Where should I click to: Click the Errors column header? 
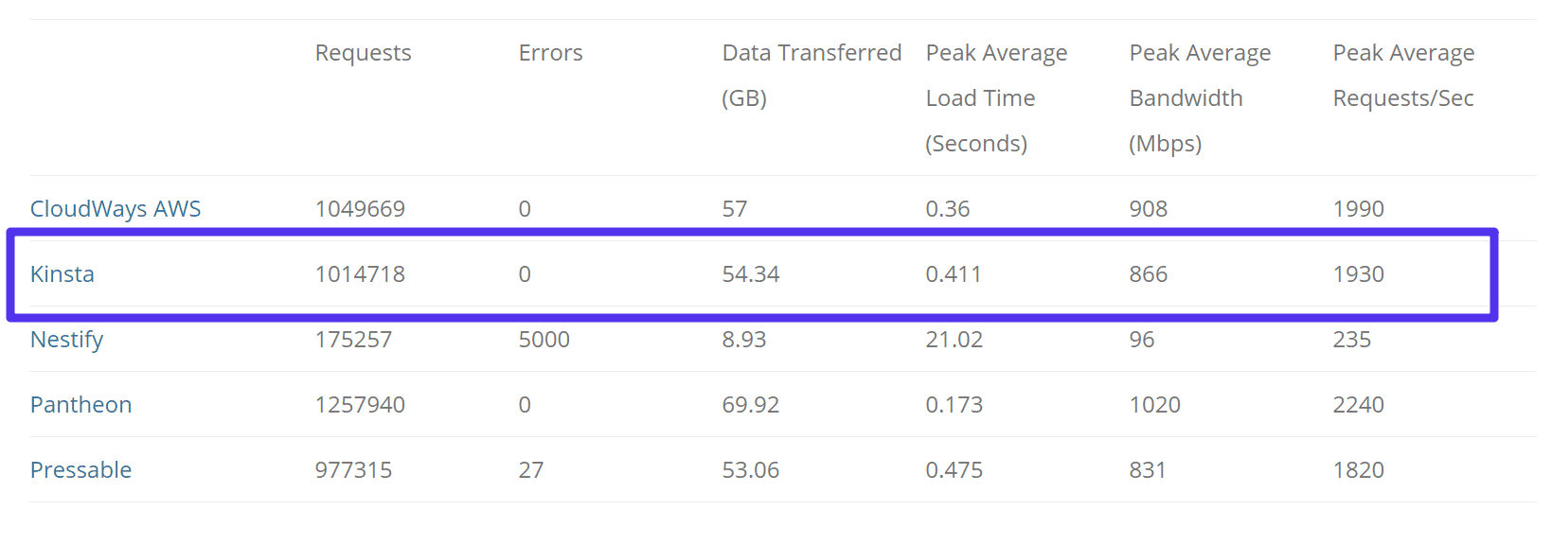[550, 53]
